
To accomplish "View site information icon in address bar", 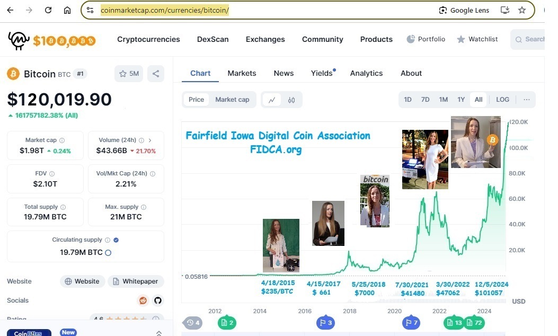I will (91, 10).
